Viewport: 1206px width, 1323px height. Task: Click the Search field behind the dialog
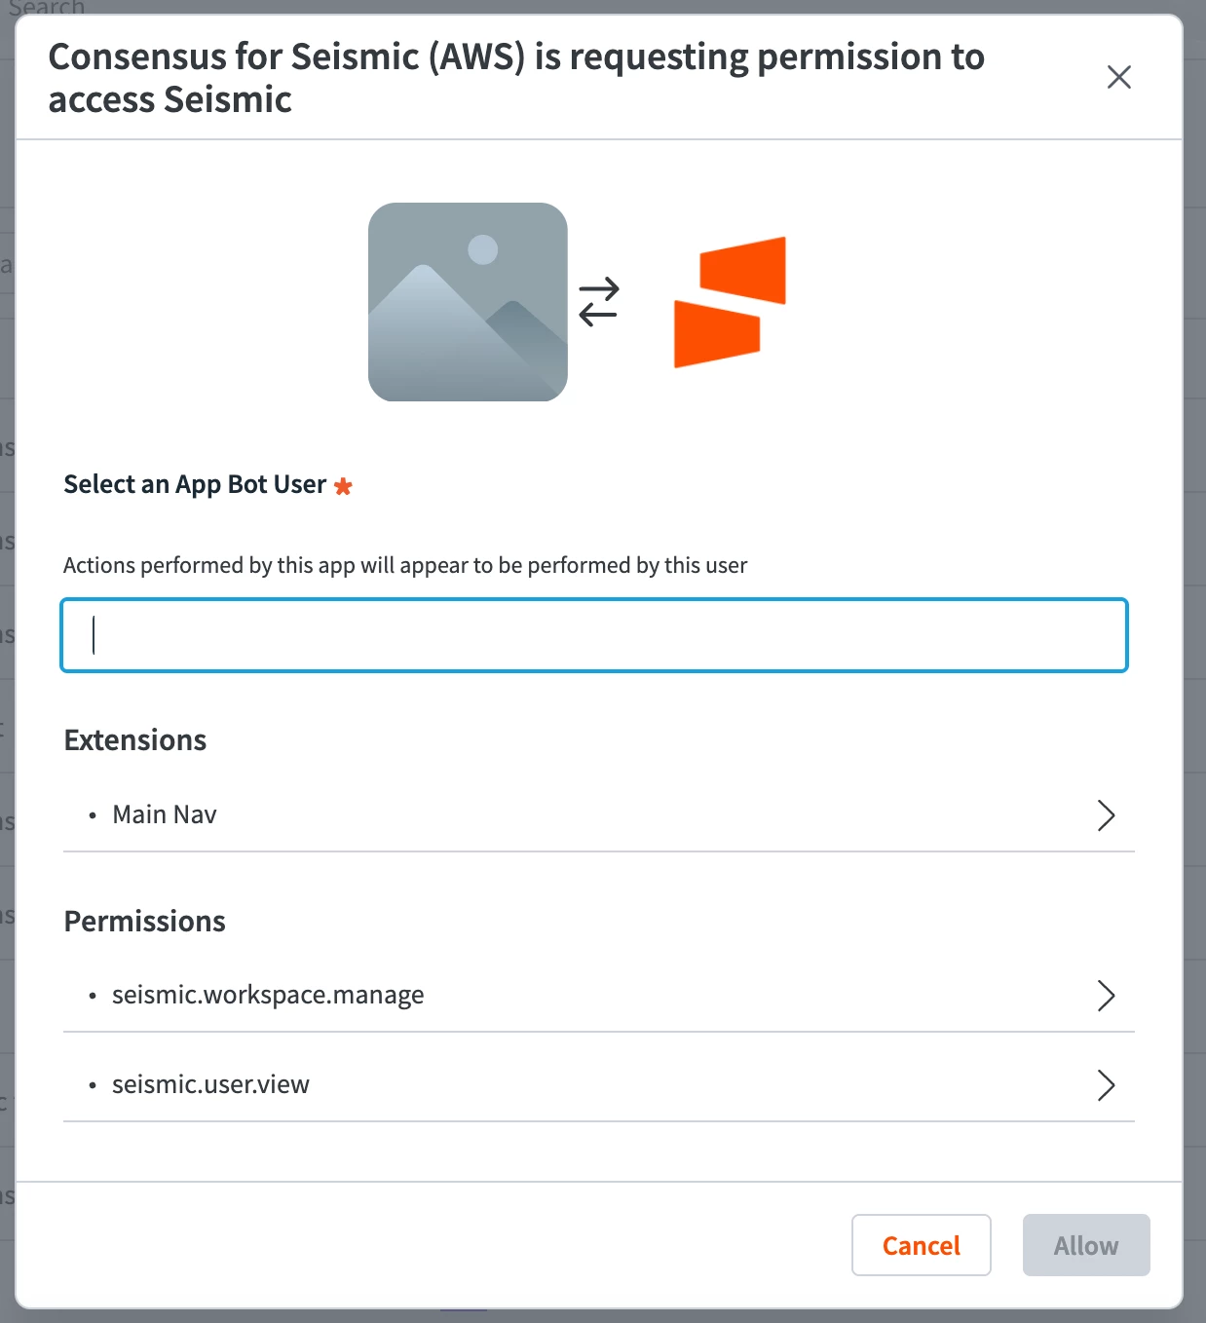47,8
